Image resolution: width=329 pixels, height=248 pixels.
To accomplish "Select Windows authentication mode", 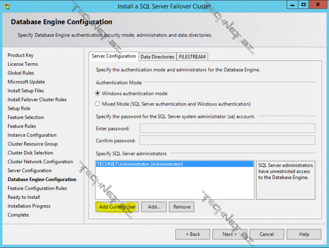I will (x=98, y=93).
